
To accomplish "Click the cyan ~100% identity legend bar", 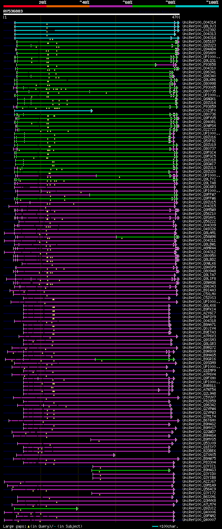I will click(x=197, y=6).
